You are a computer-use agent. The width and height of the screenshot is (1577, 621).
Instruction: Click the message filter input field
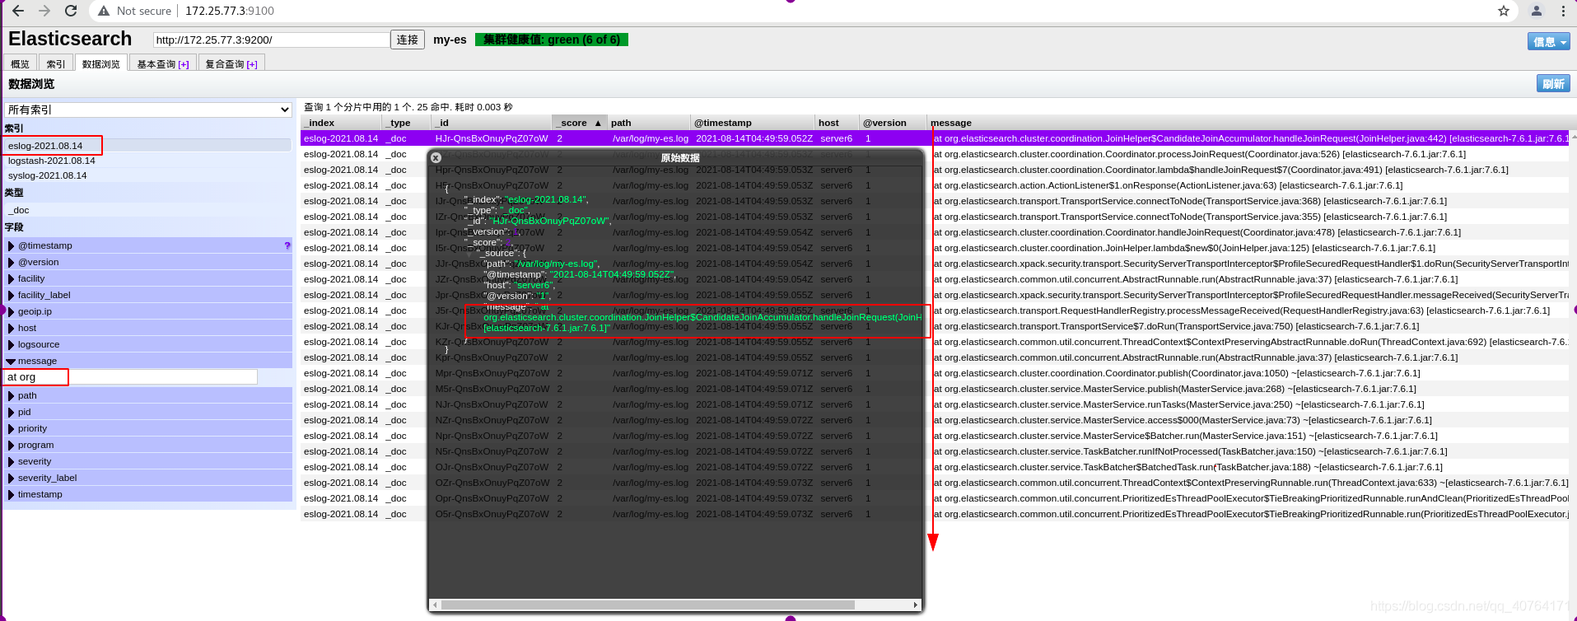(x=131, y=376)
